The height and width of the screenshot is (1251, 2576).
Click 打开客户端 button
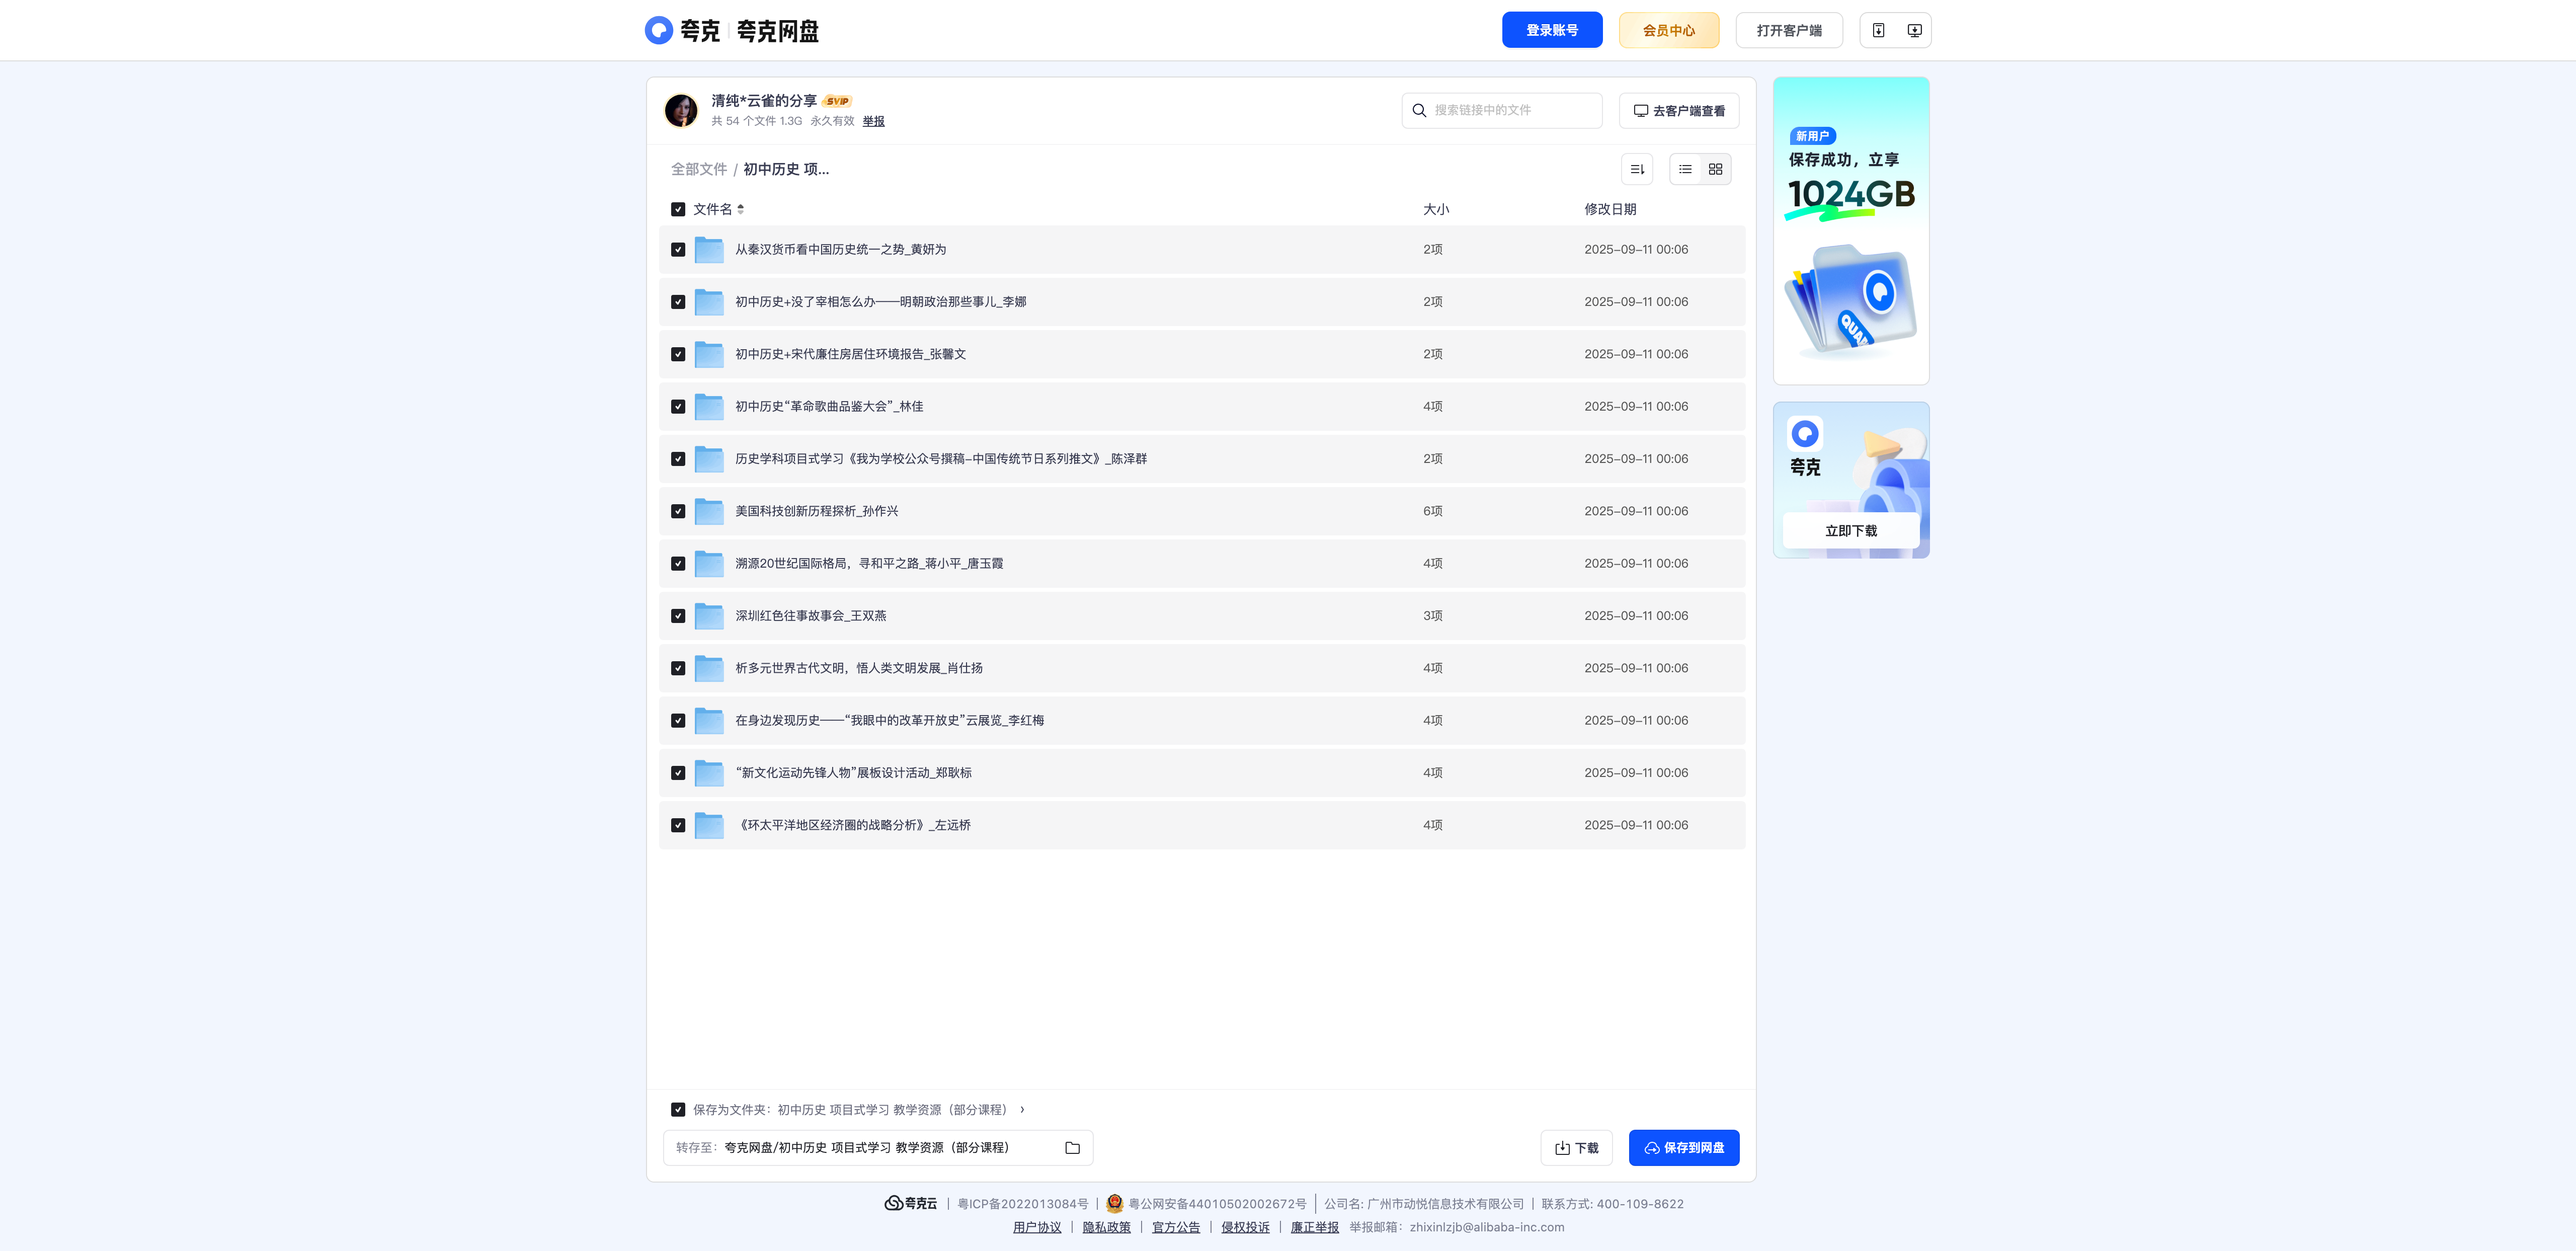[1789, 30]
